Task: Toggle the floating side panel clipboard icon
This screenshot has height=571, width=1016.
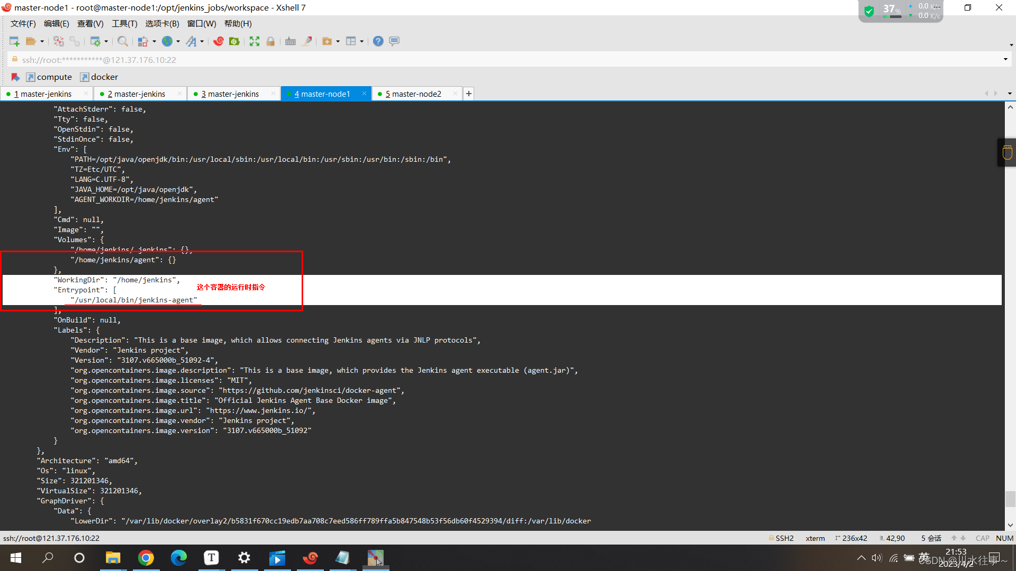Action: click(1007, 153)
